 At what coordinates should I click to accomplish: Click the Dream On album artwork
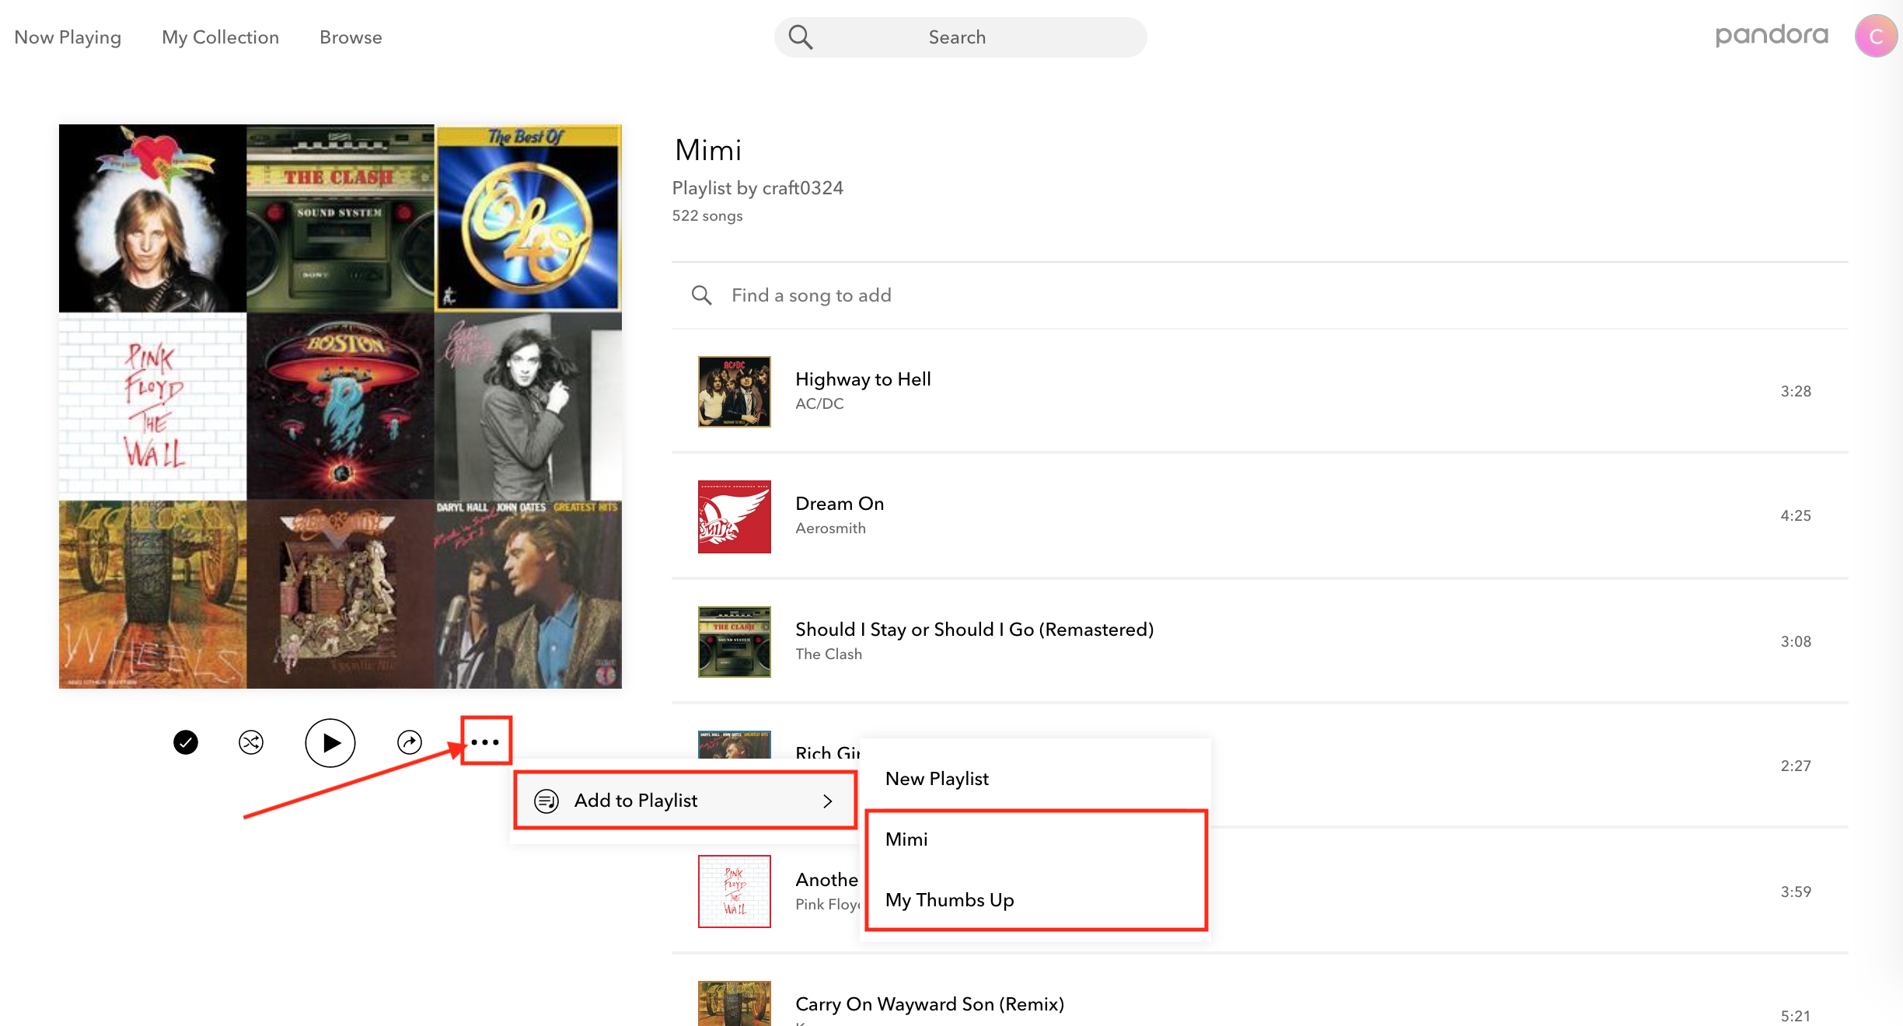(733, 517)
